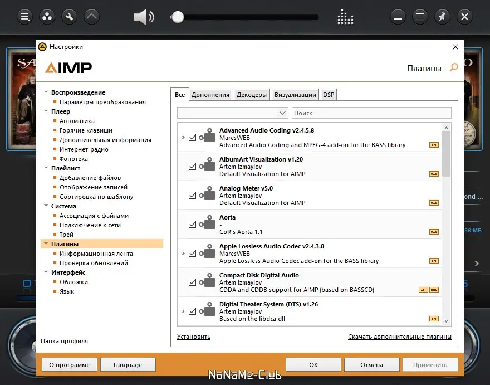Click the three-dots audio effects icon
This screenshot has width=490, height=385.
pos(47,16)
